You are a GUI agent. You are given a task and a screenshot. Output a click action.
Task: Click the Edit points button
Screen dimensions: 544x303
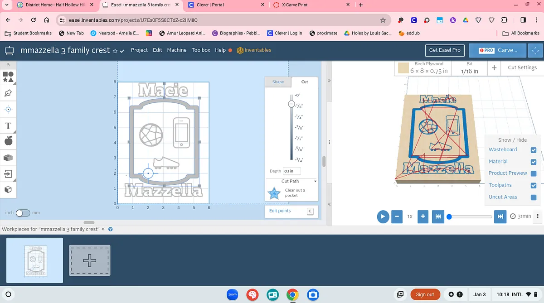point(291,211)
